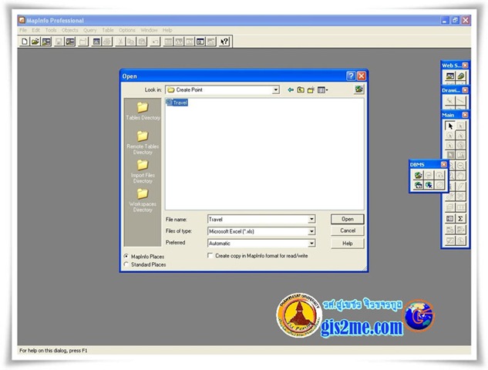This screenshot has height=370, width=488.
Task: Click the dialog's question-mark help button
Action: [351, 76]
